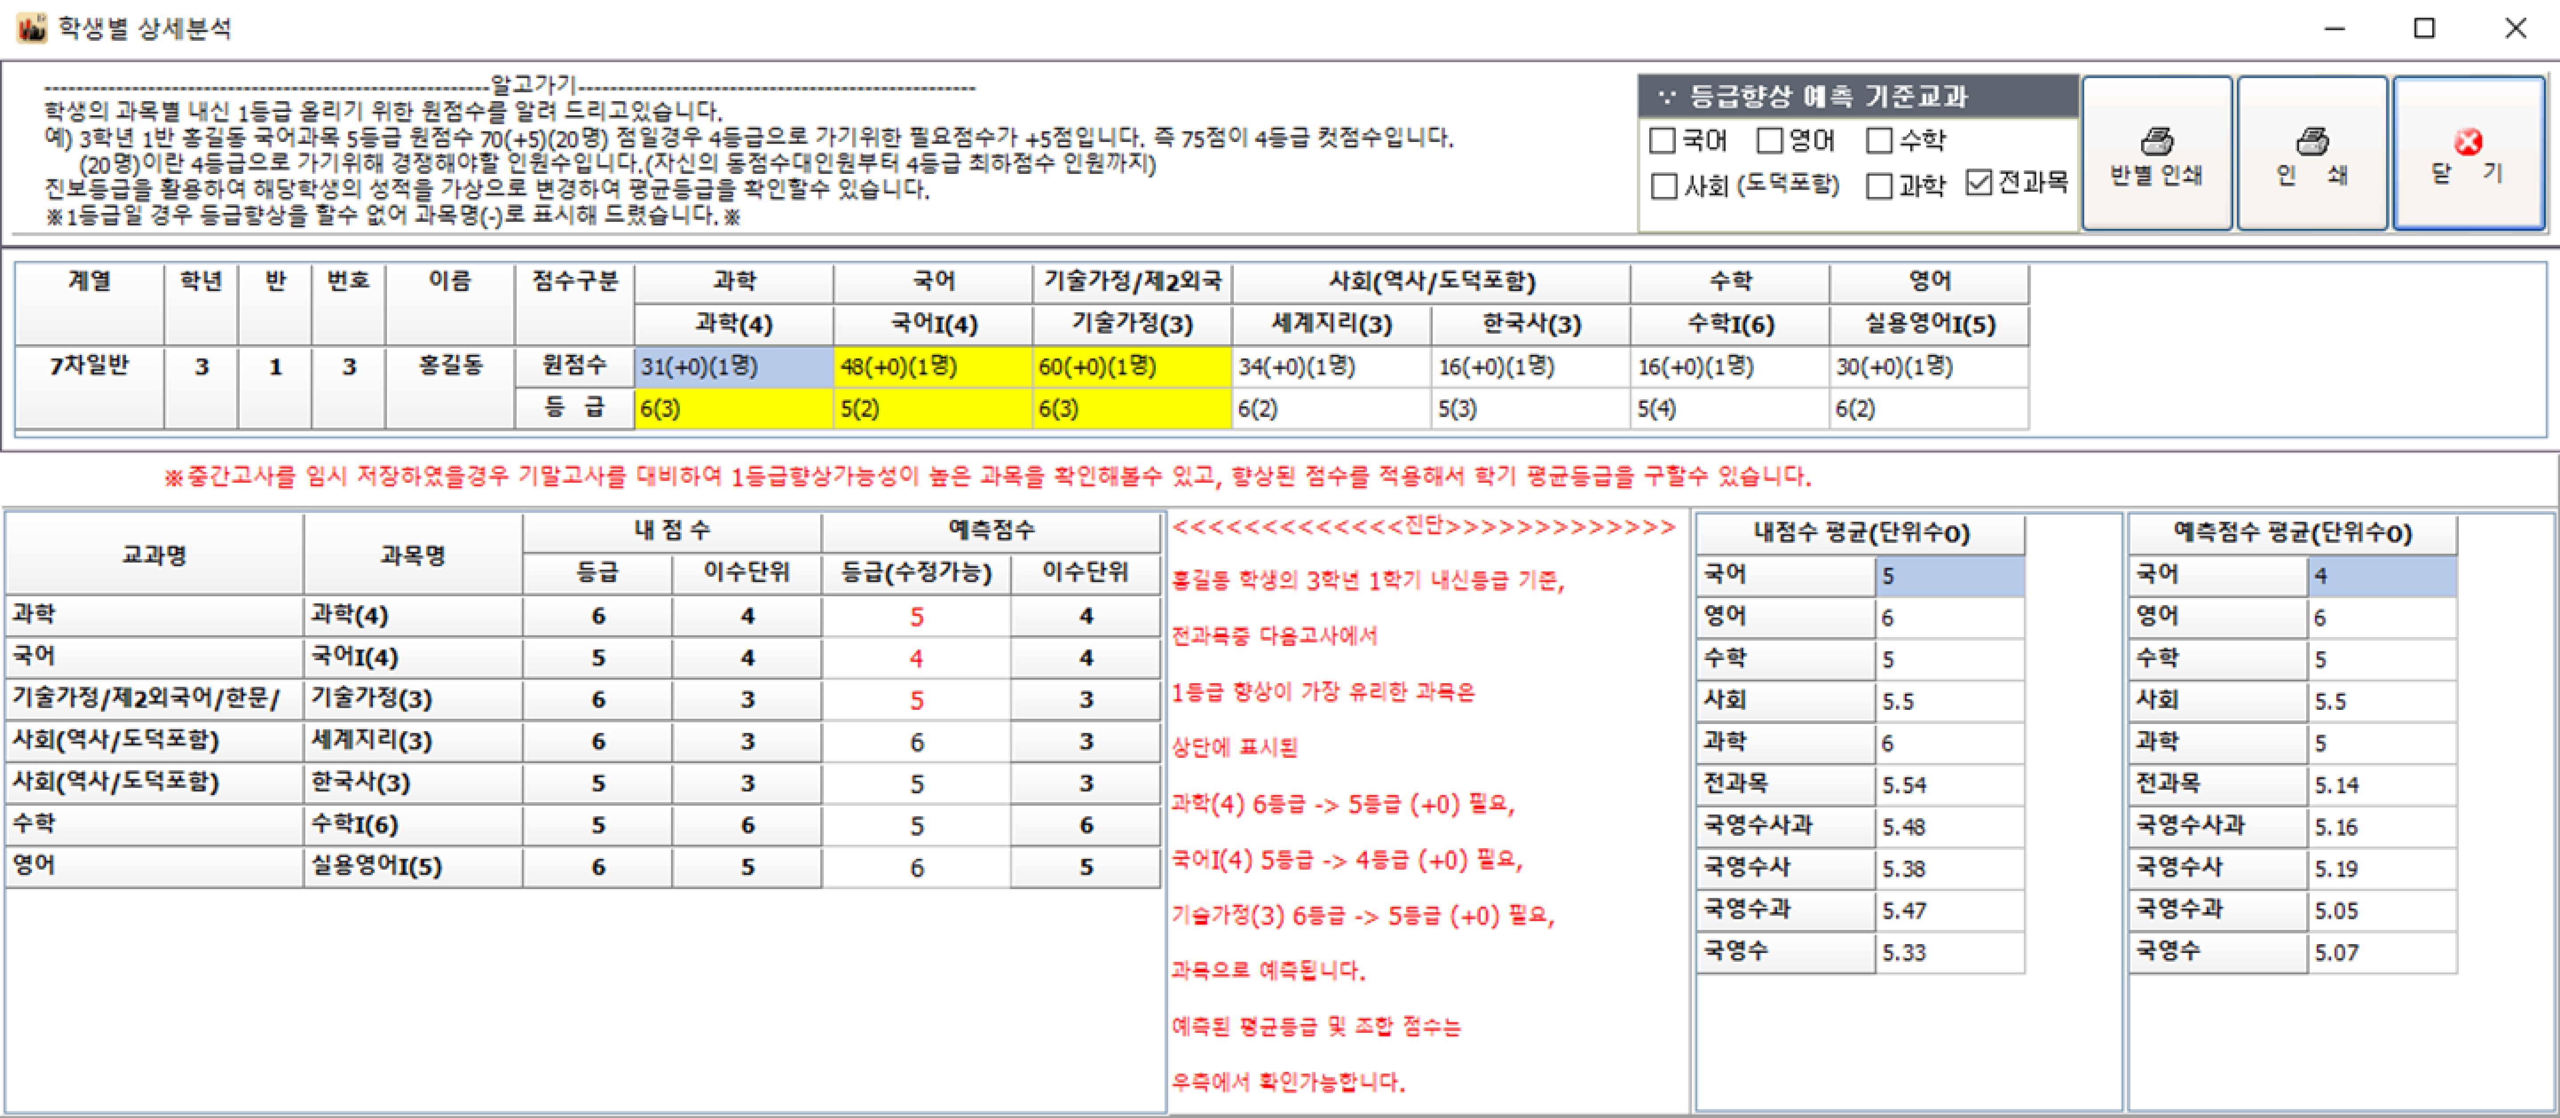Click the red 닫기 X icon
2560x1118 pixels.
point(2468,142)
